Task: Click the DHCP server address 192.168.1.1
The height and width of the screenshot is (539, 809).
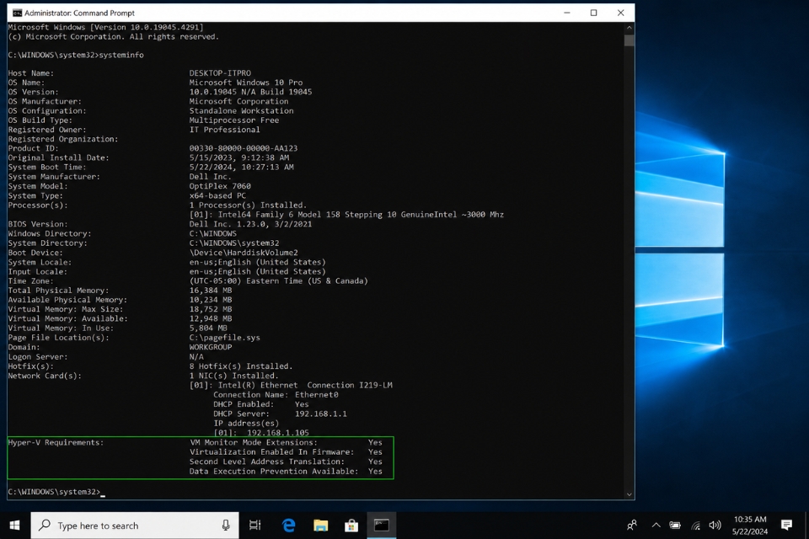Action: [320, 414]
